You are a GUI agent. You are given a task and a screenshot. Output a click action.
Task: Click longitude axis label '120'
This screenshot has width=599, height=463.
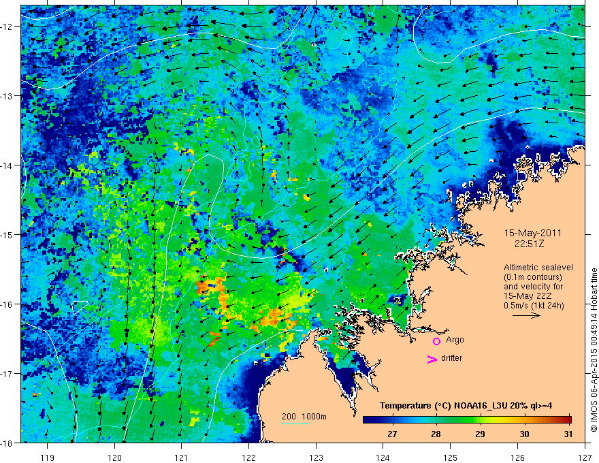coord(114,458)
